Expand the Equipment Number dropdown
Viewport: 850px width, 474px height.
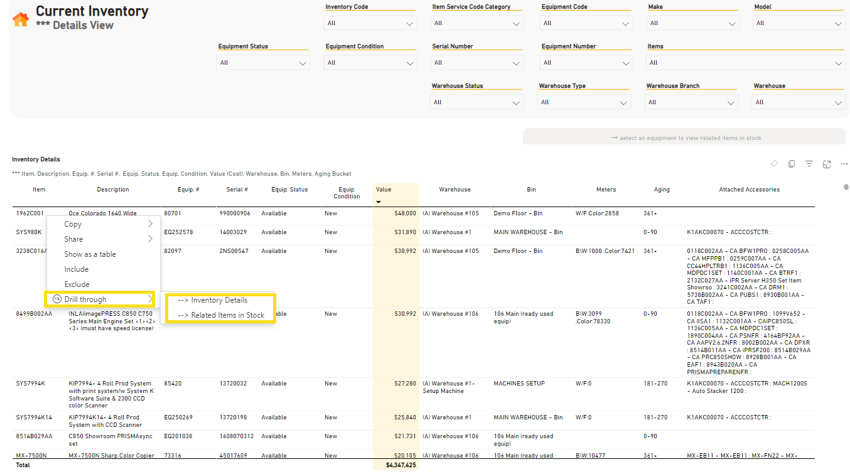tap(586, 63)
